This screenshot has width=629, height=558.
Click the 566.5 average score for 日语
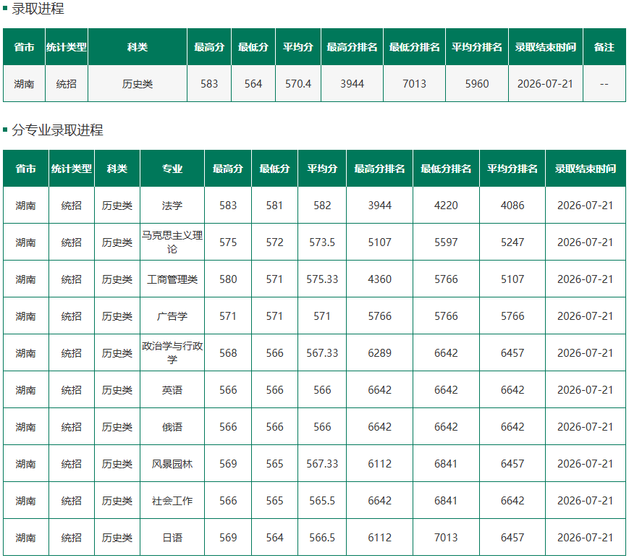pos(322,538)
